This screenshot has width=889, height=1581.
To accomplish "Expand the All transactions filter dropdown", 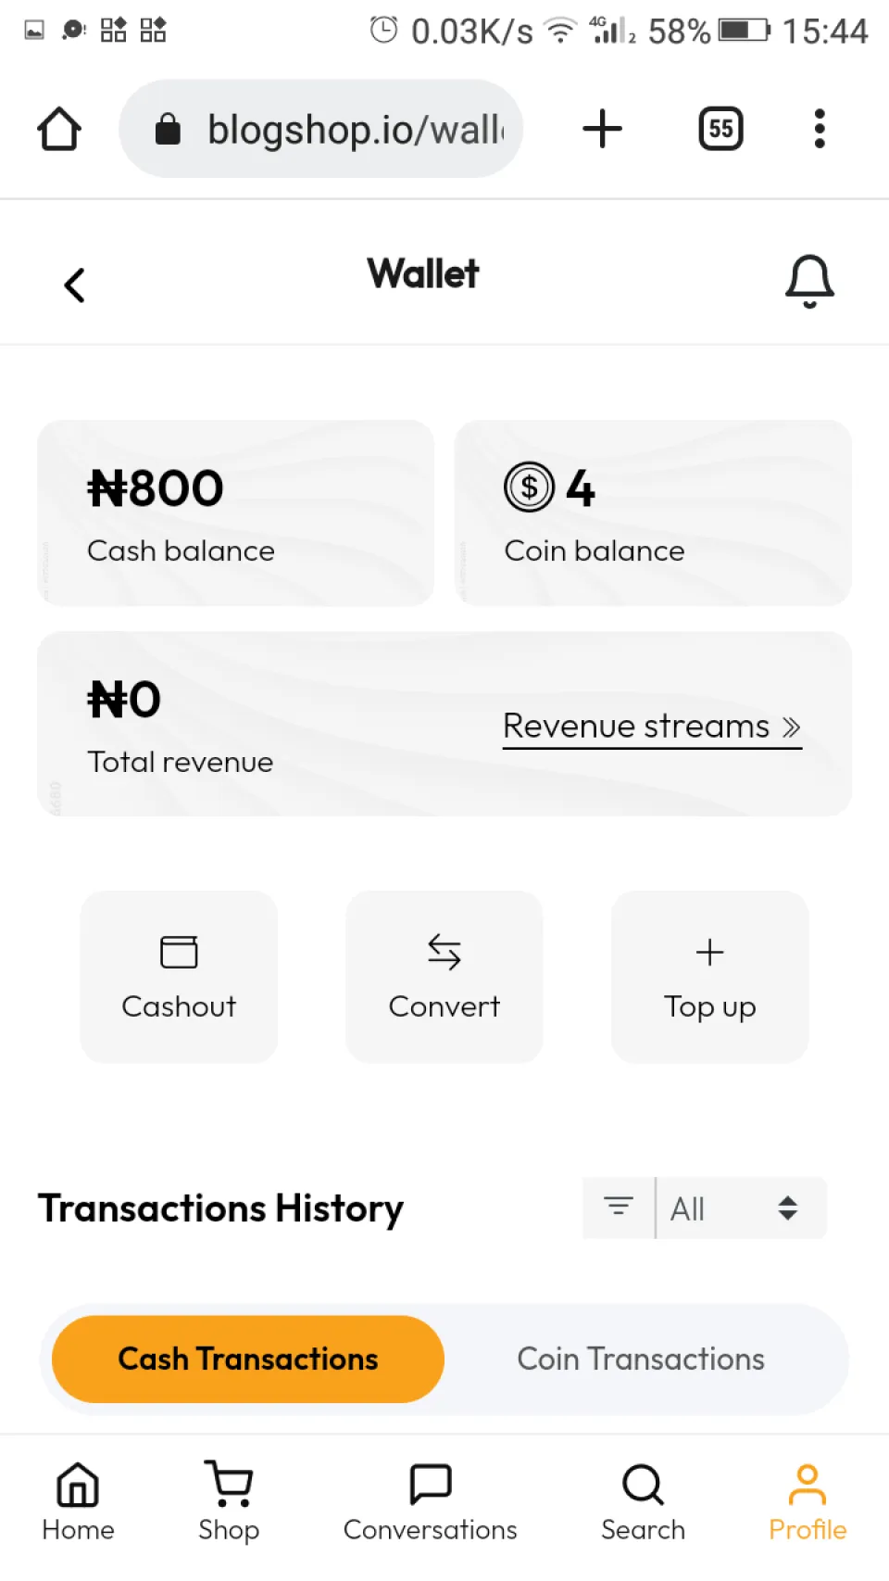I will (741, 1208).
